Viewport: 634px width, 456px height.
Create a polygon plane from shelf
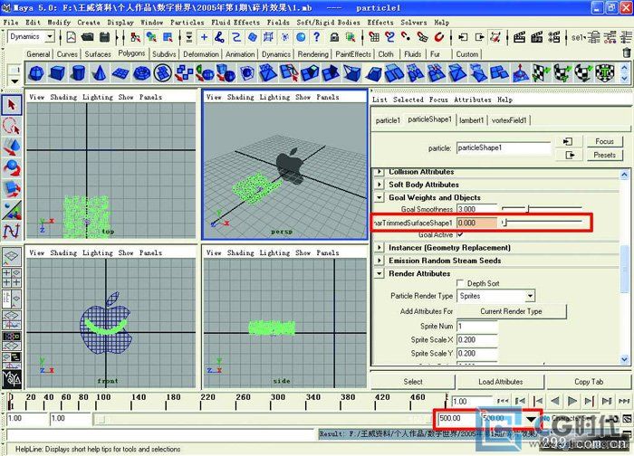(120, 73)
